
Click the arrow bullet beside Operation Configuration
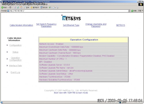7,59
